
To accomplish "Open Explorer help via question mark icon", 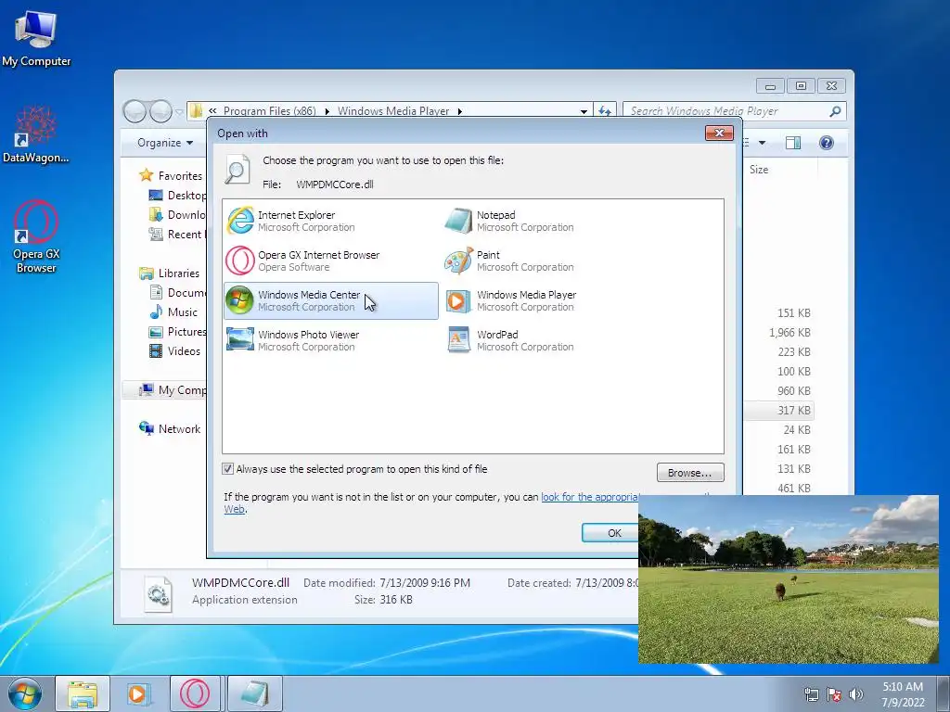I will pos(827,142).
